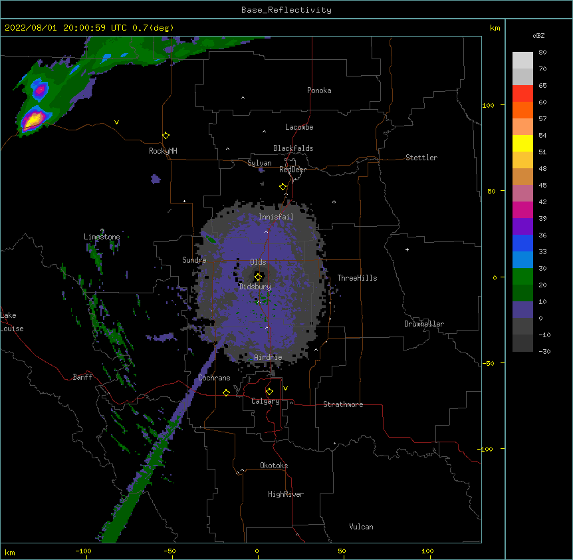Click the Strathmore town label

pos(343,404)
